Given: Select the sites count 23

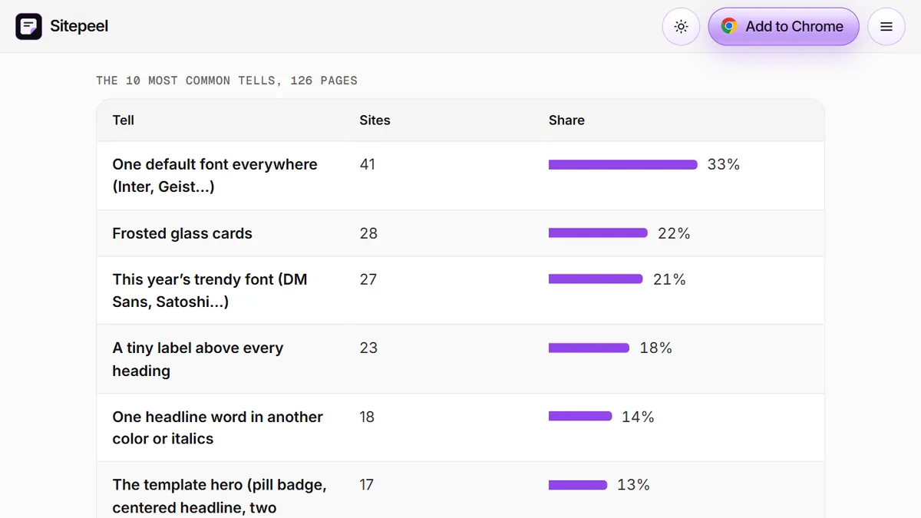Looking at the screenshot, I should click(x=368, y=348).
